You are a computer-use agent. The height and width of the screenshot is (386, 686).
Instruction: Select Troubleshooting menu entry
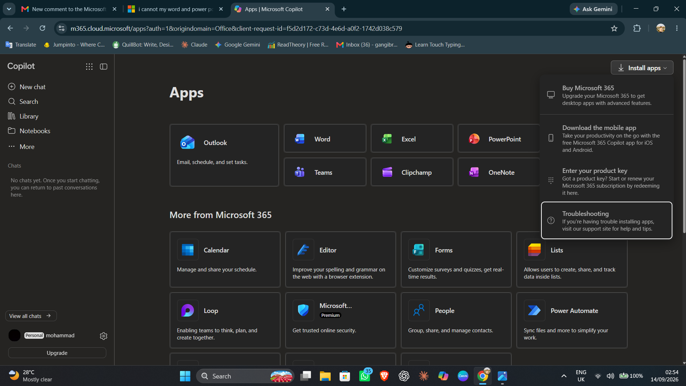(x=607, y=220)
